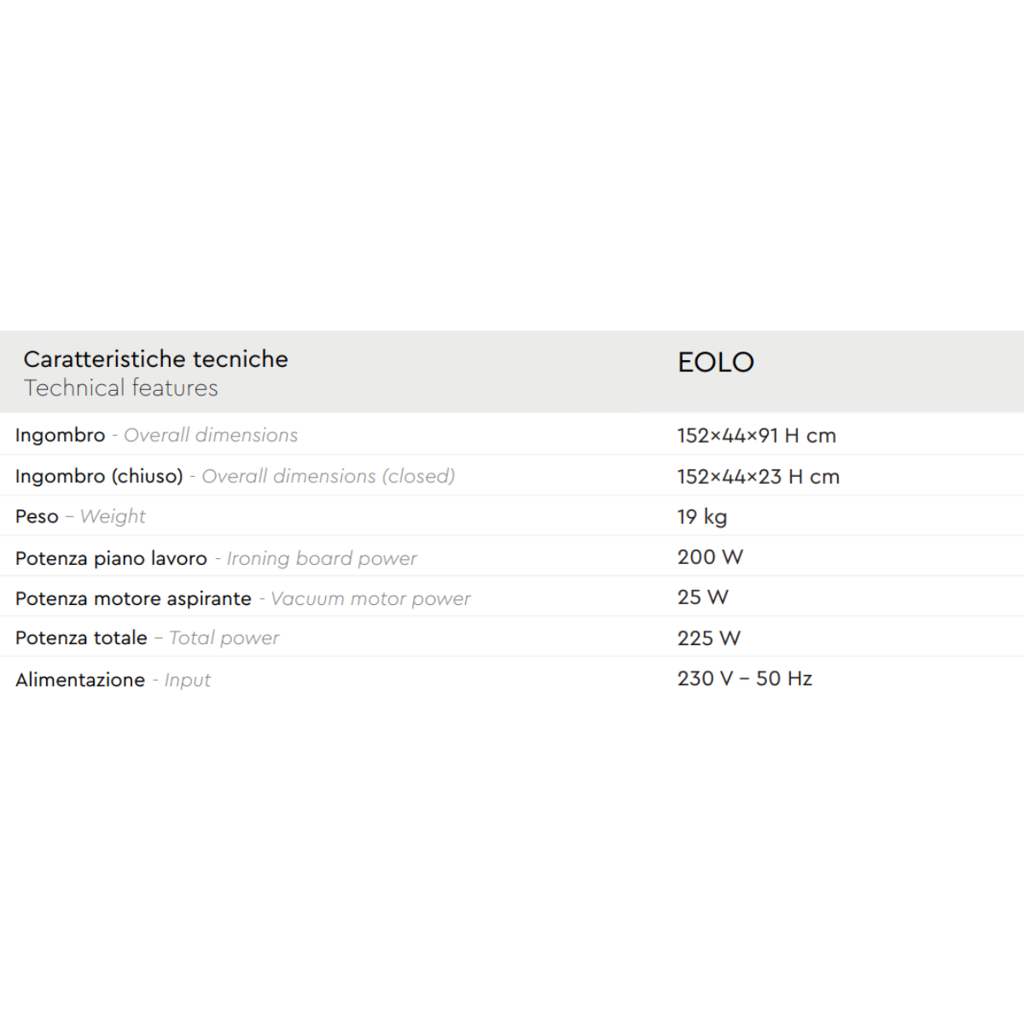1024x1024 pixels.
Task: Select the "230 V – 50 Hz" value
Action: [x=744, y=678]
